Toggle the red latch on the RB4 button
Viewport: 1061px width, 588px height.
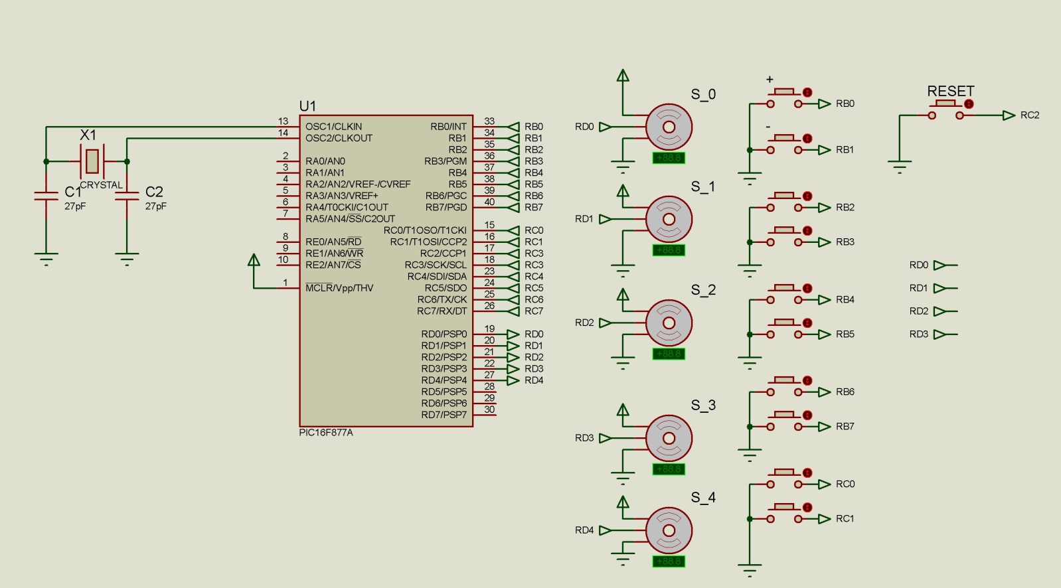[x=807, y=289]
